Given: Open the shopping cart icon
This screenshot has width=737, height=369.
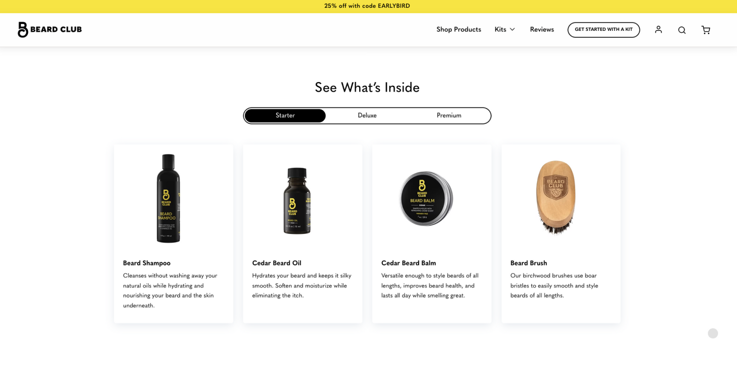Looking at the screenshot, I should pyautogui.click(x=706, y=30).
